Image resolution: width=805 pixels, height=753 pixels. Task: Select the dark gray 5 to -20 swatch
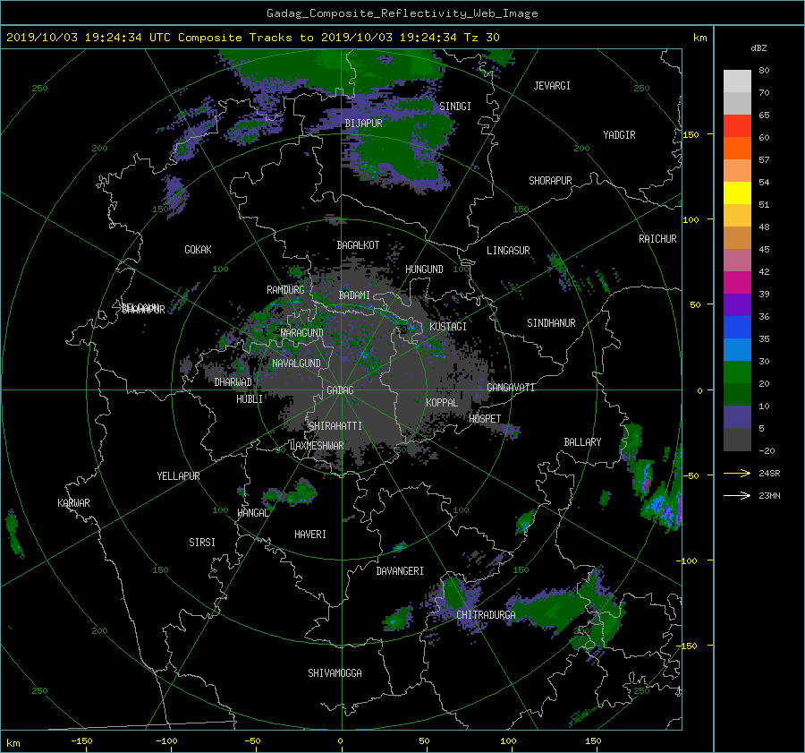click(x=737, y=440)
